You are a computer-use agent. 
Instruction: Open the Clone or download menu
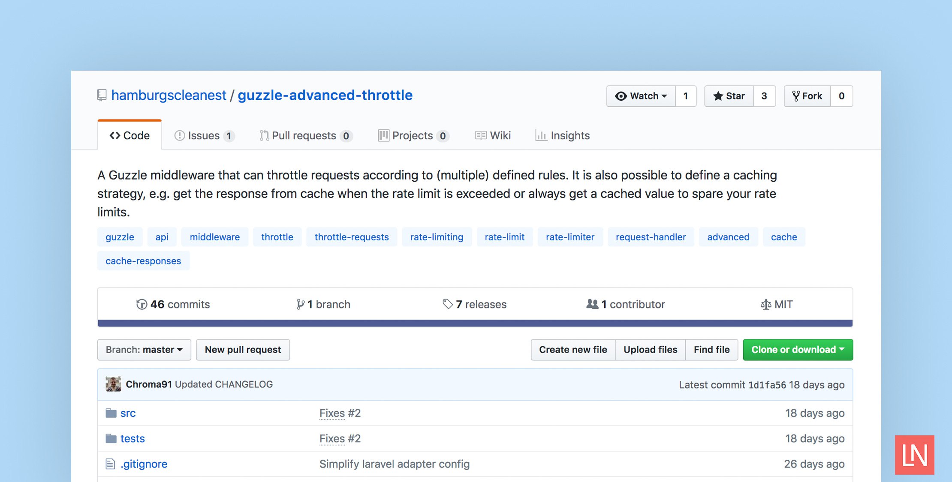(798, 350)
